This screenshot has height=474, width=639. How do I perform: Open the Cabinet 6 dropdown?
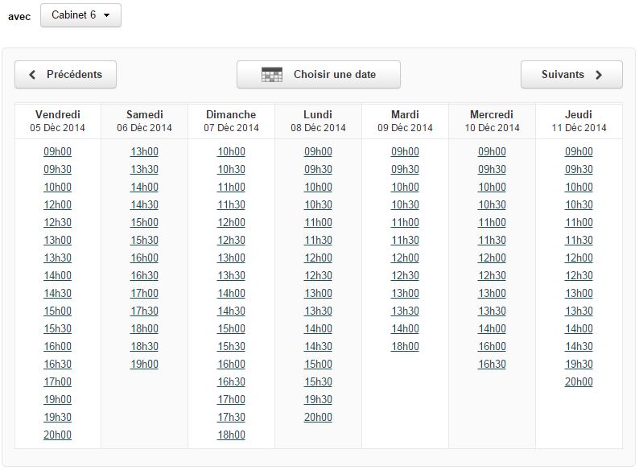[x=80, y=15]
